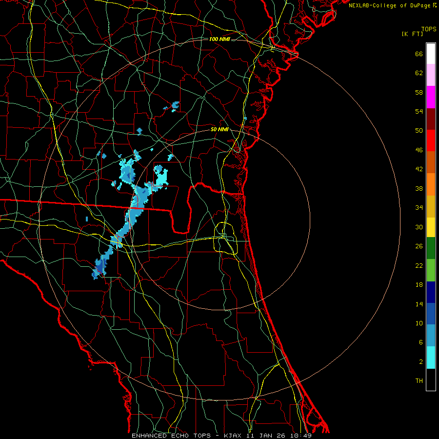The image size is (439, 439).
Task: Click the '50 NMI' range ring label
Action: (x=219, y=129)
